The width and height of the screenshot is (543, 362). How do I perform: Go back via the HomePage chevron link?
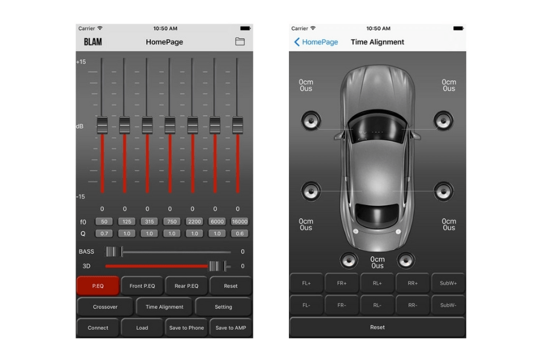click(x=316, y=42)
